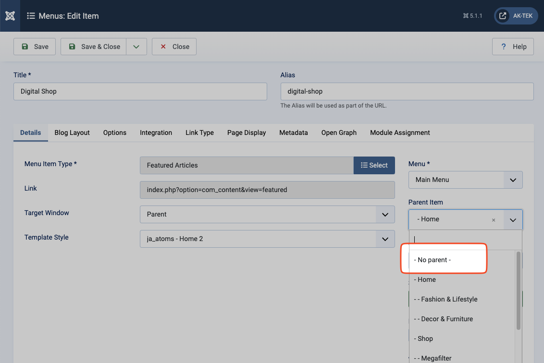Expand the Save & Close dropdown arrow
544x363 pixels.
(136, 47)
